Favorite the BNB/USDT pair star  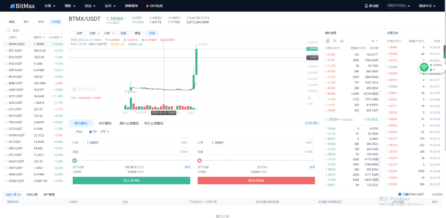pos(6,83)
